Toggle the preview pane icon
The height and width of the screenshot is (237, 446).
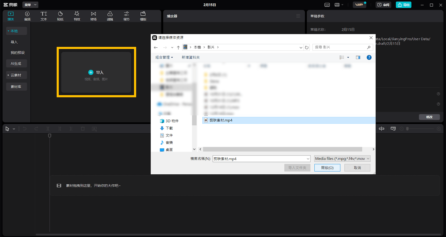click(x=358, y=57)
